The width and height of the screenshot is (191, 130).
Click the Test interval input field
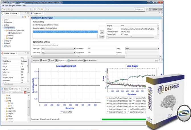[x=102, y=49]
